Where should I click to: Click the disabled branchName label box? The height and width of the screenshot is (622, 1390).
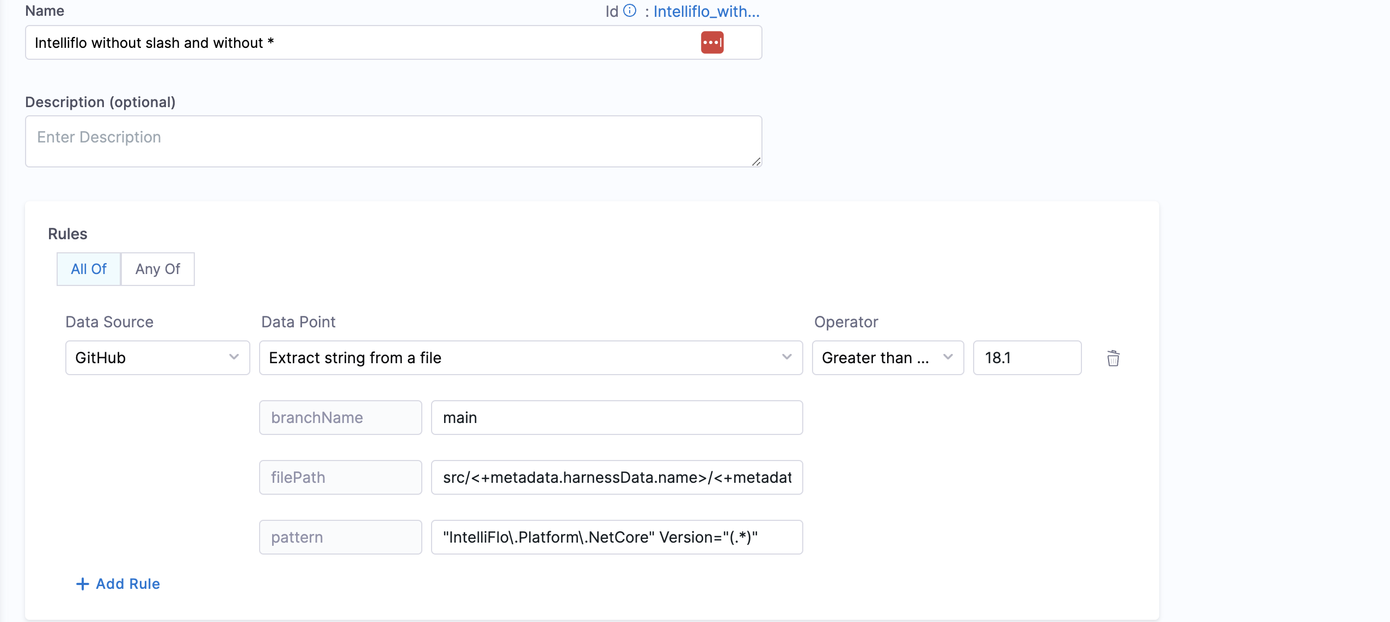pos(340,418)
